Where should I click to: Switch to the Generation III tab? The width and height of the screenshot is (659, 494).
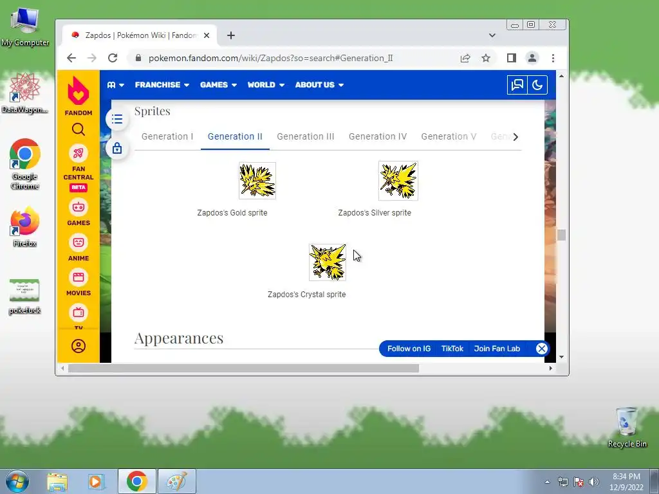306,136
